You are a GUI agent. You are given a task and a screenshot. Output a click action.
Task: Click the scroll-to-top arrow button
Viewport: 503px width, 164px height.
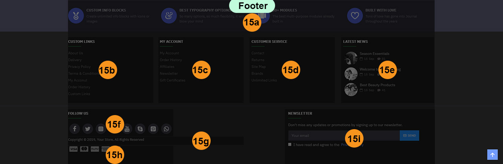(x=492, y=155)
